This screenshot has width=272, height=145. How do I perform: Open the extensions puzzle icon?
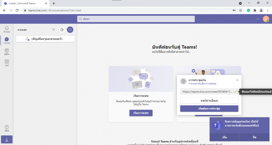(255, 10)
